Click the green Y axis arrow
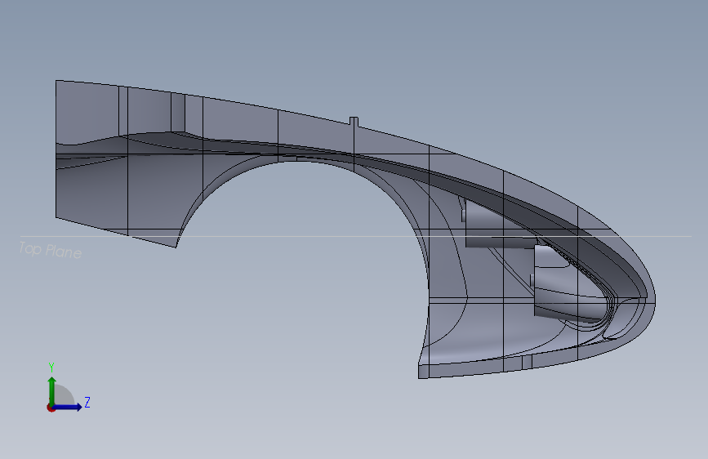This screenshot has height=459, width=708. click(x=52, y=391)
